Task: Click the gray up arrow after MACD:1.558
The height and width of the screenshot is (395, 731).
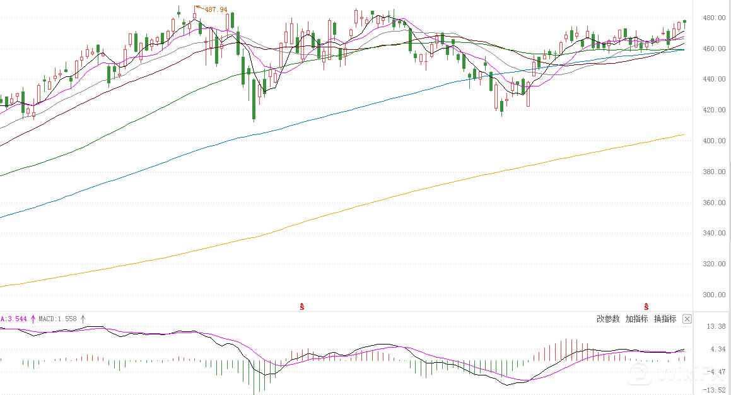Action: pyautogui.click(x=83, y=319)
